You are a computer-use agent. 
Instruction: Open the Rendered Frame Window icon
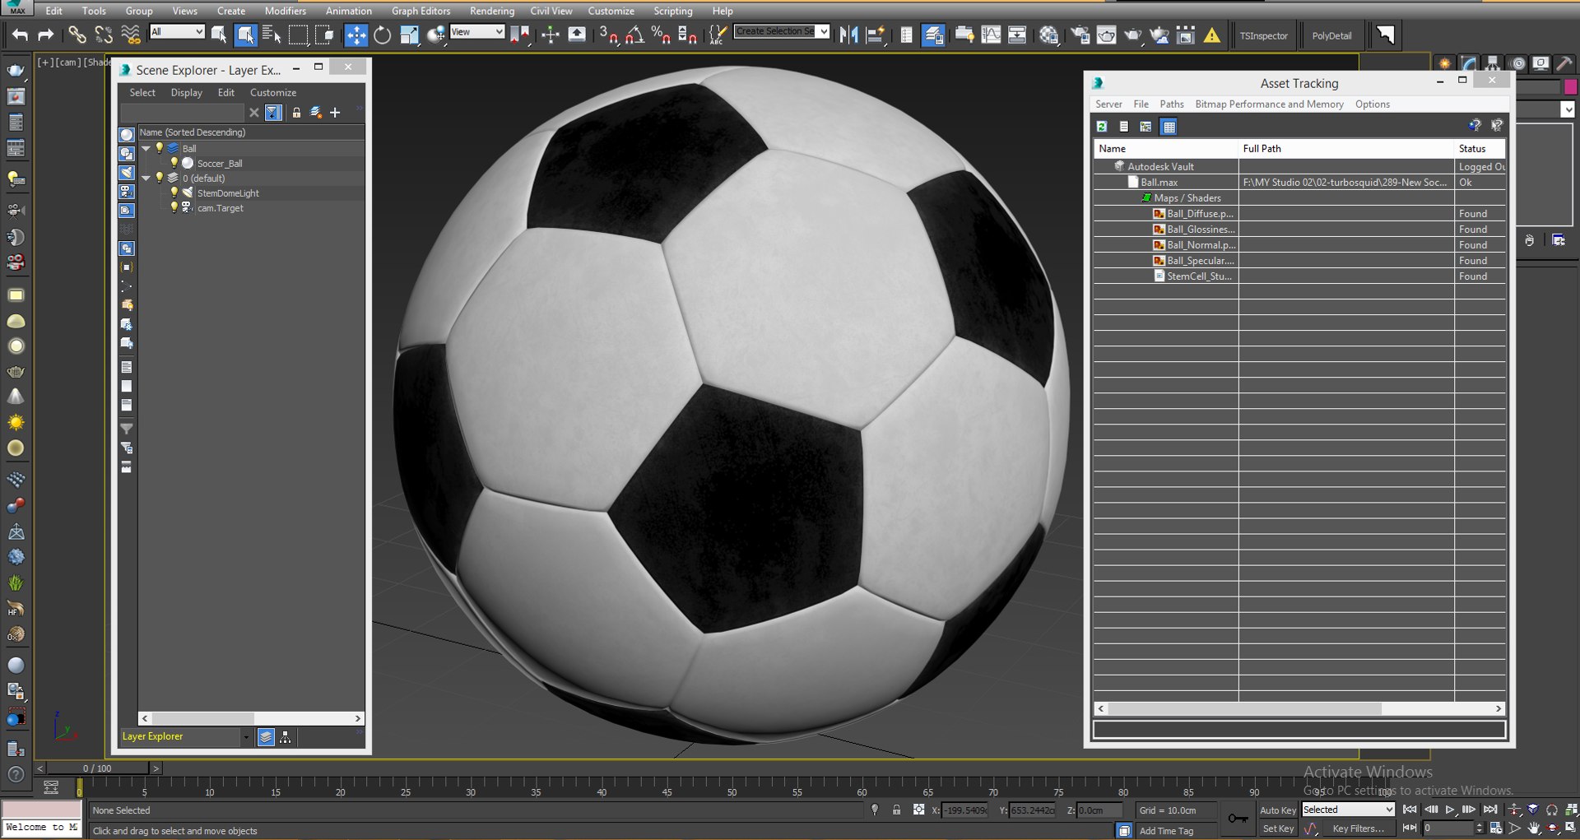(1106, 35)
